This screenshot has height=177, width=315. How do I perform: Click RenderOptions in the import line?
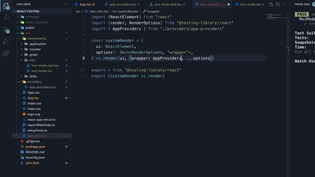coord(144,23)
